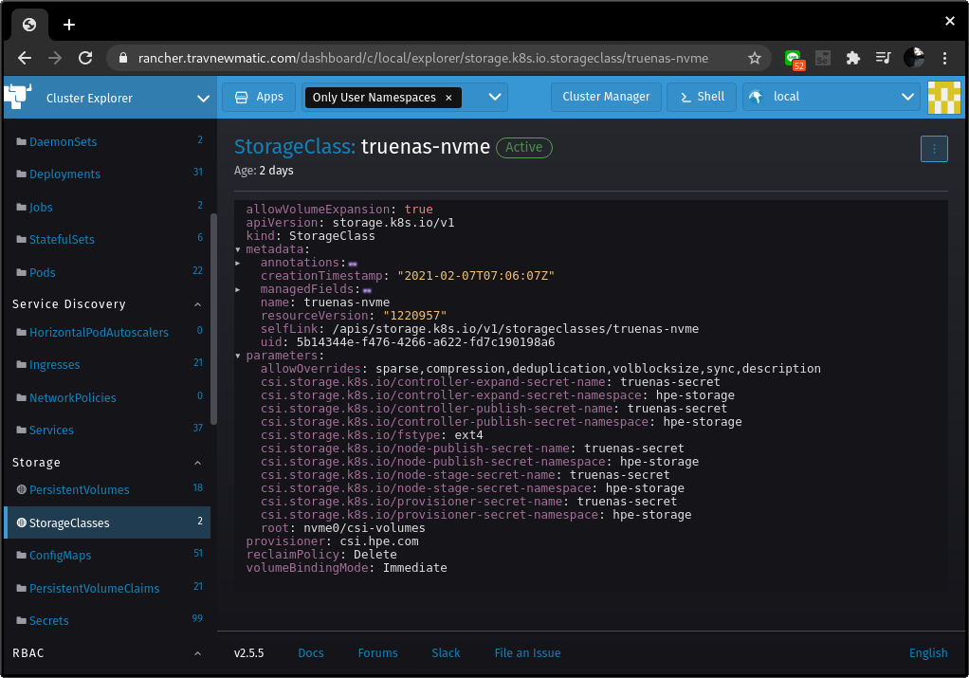Open NetworkPolicies in sidebar
Viewport: 969px width, 678px height.
pyautogui.click(x=72, y=398)
